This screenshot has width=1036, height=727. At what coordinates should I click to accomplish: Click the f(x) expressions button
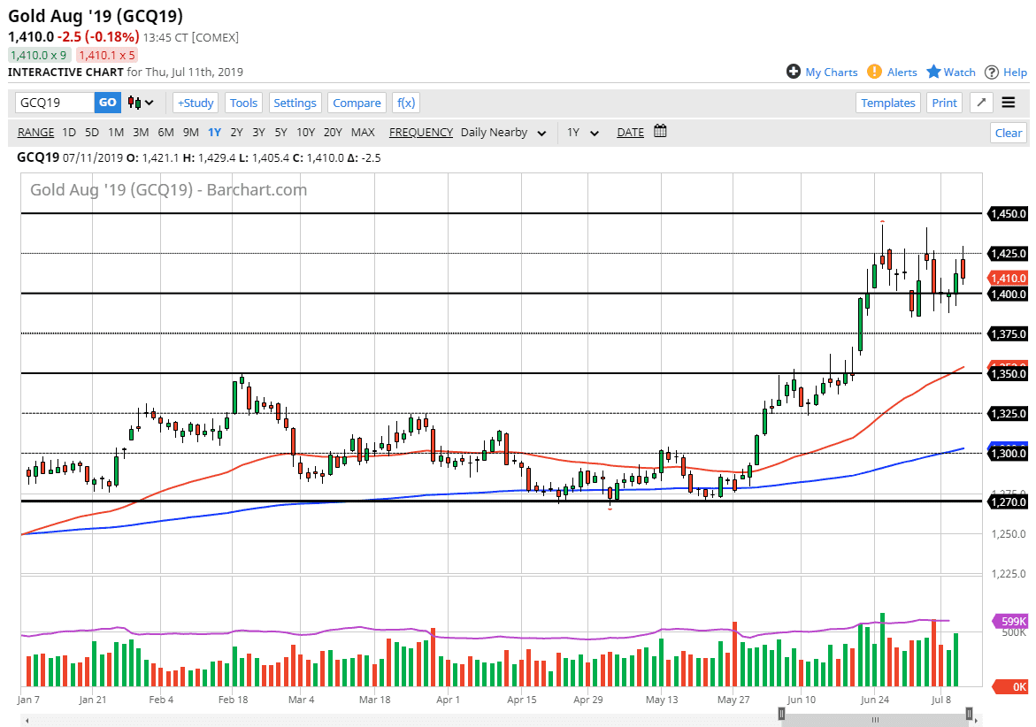pos(406,103)
